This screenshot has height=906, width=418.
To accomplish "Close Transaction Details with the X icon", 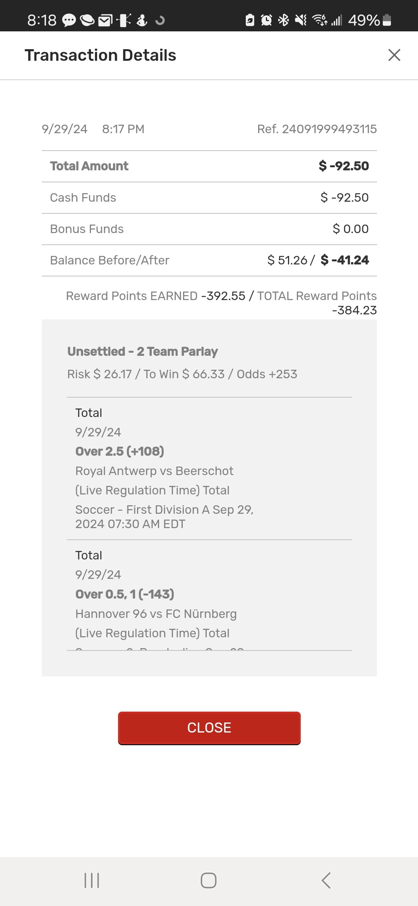I will click(394, 55).
